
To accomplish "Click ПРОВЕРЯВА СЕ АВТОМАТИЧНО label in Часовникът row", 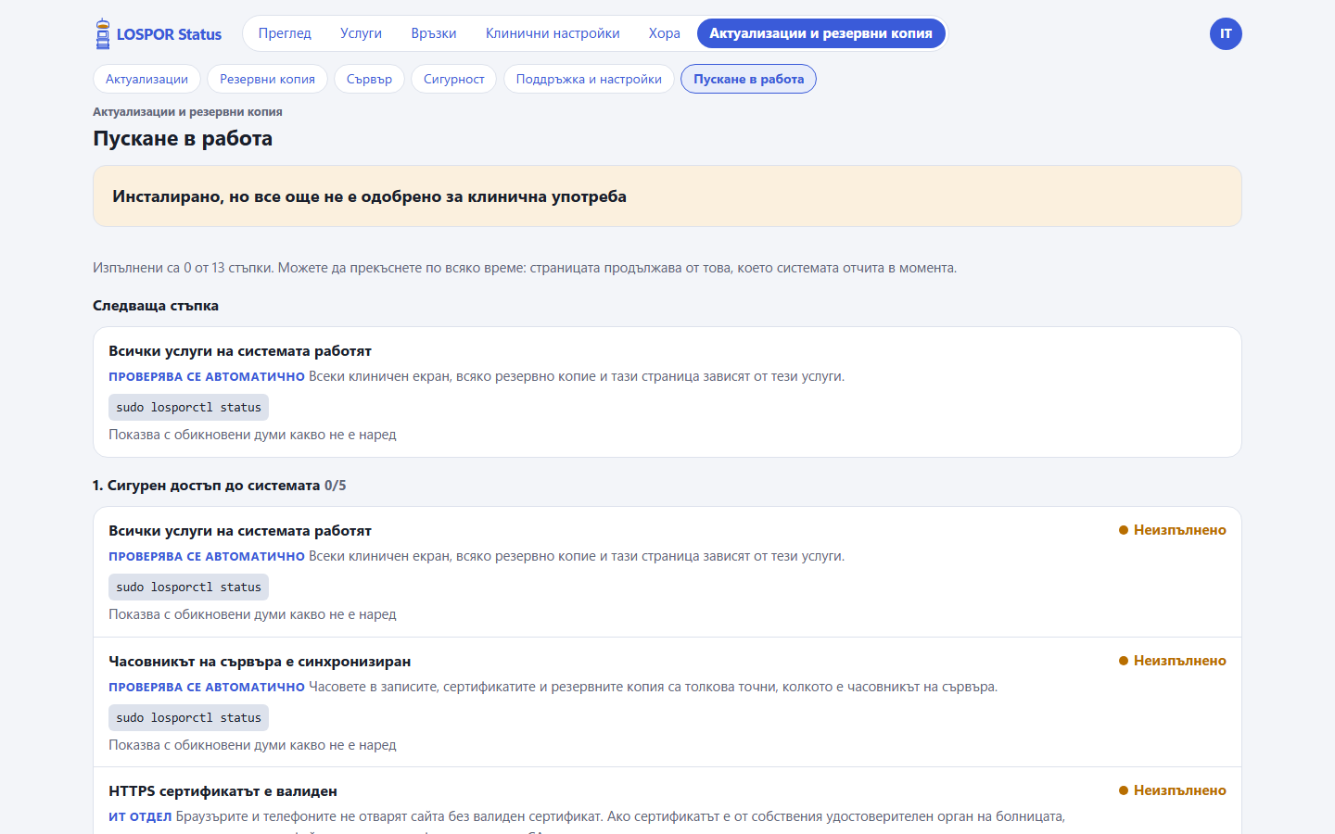I will click(207, 687).
